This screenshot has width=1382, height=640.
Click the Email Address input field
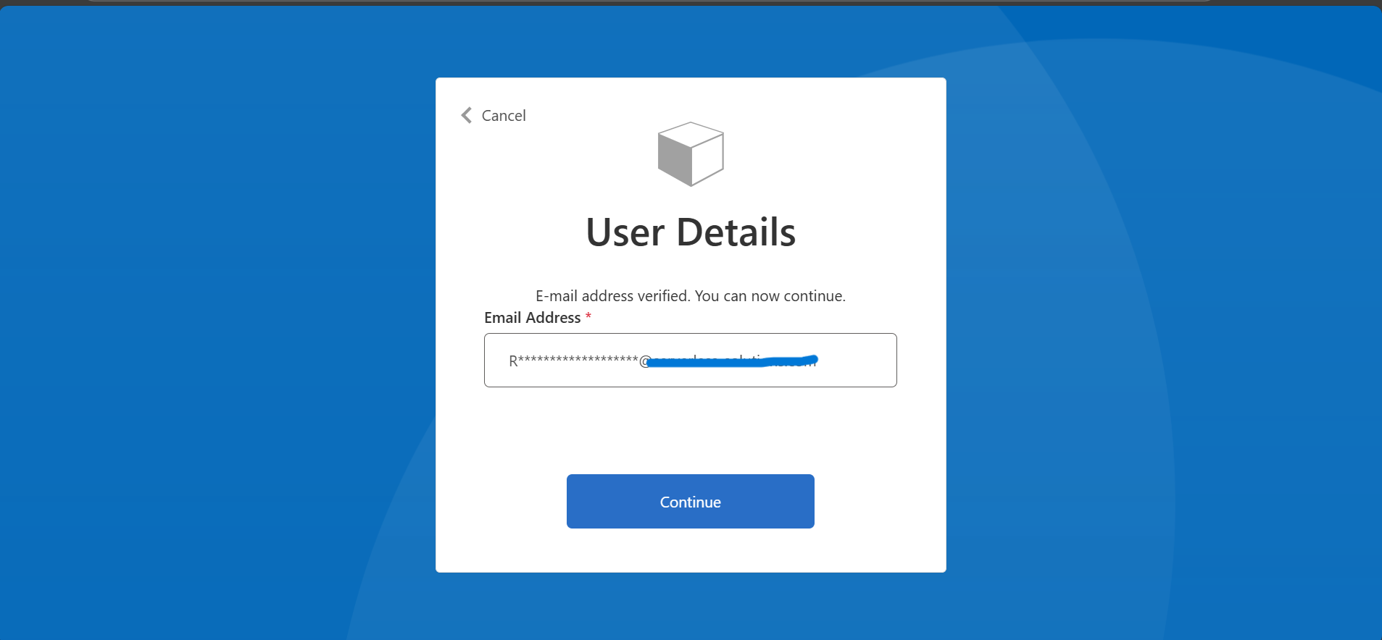[x=691, y=360]
